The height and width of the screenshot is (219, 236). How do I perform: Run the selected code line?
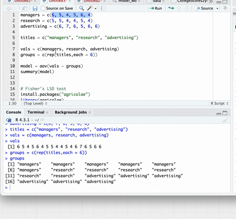click(x=155, y=8)
